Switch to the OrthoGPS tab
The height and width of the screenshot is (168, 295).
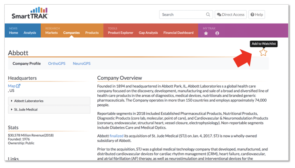pyautogui.click(x=57, y=63)
